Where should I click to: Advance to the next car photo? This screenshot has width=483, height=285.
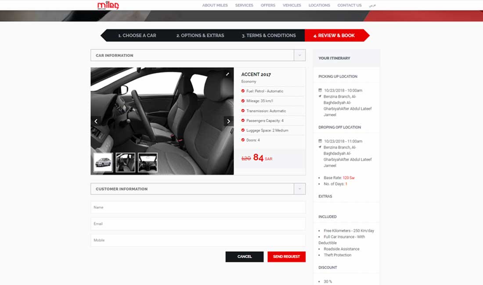(228, 121)
